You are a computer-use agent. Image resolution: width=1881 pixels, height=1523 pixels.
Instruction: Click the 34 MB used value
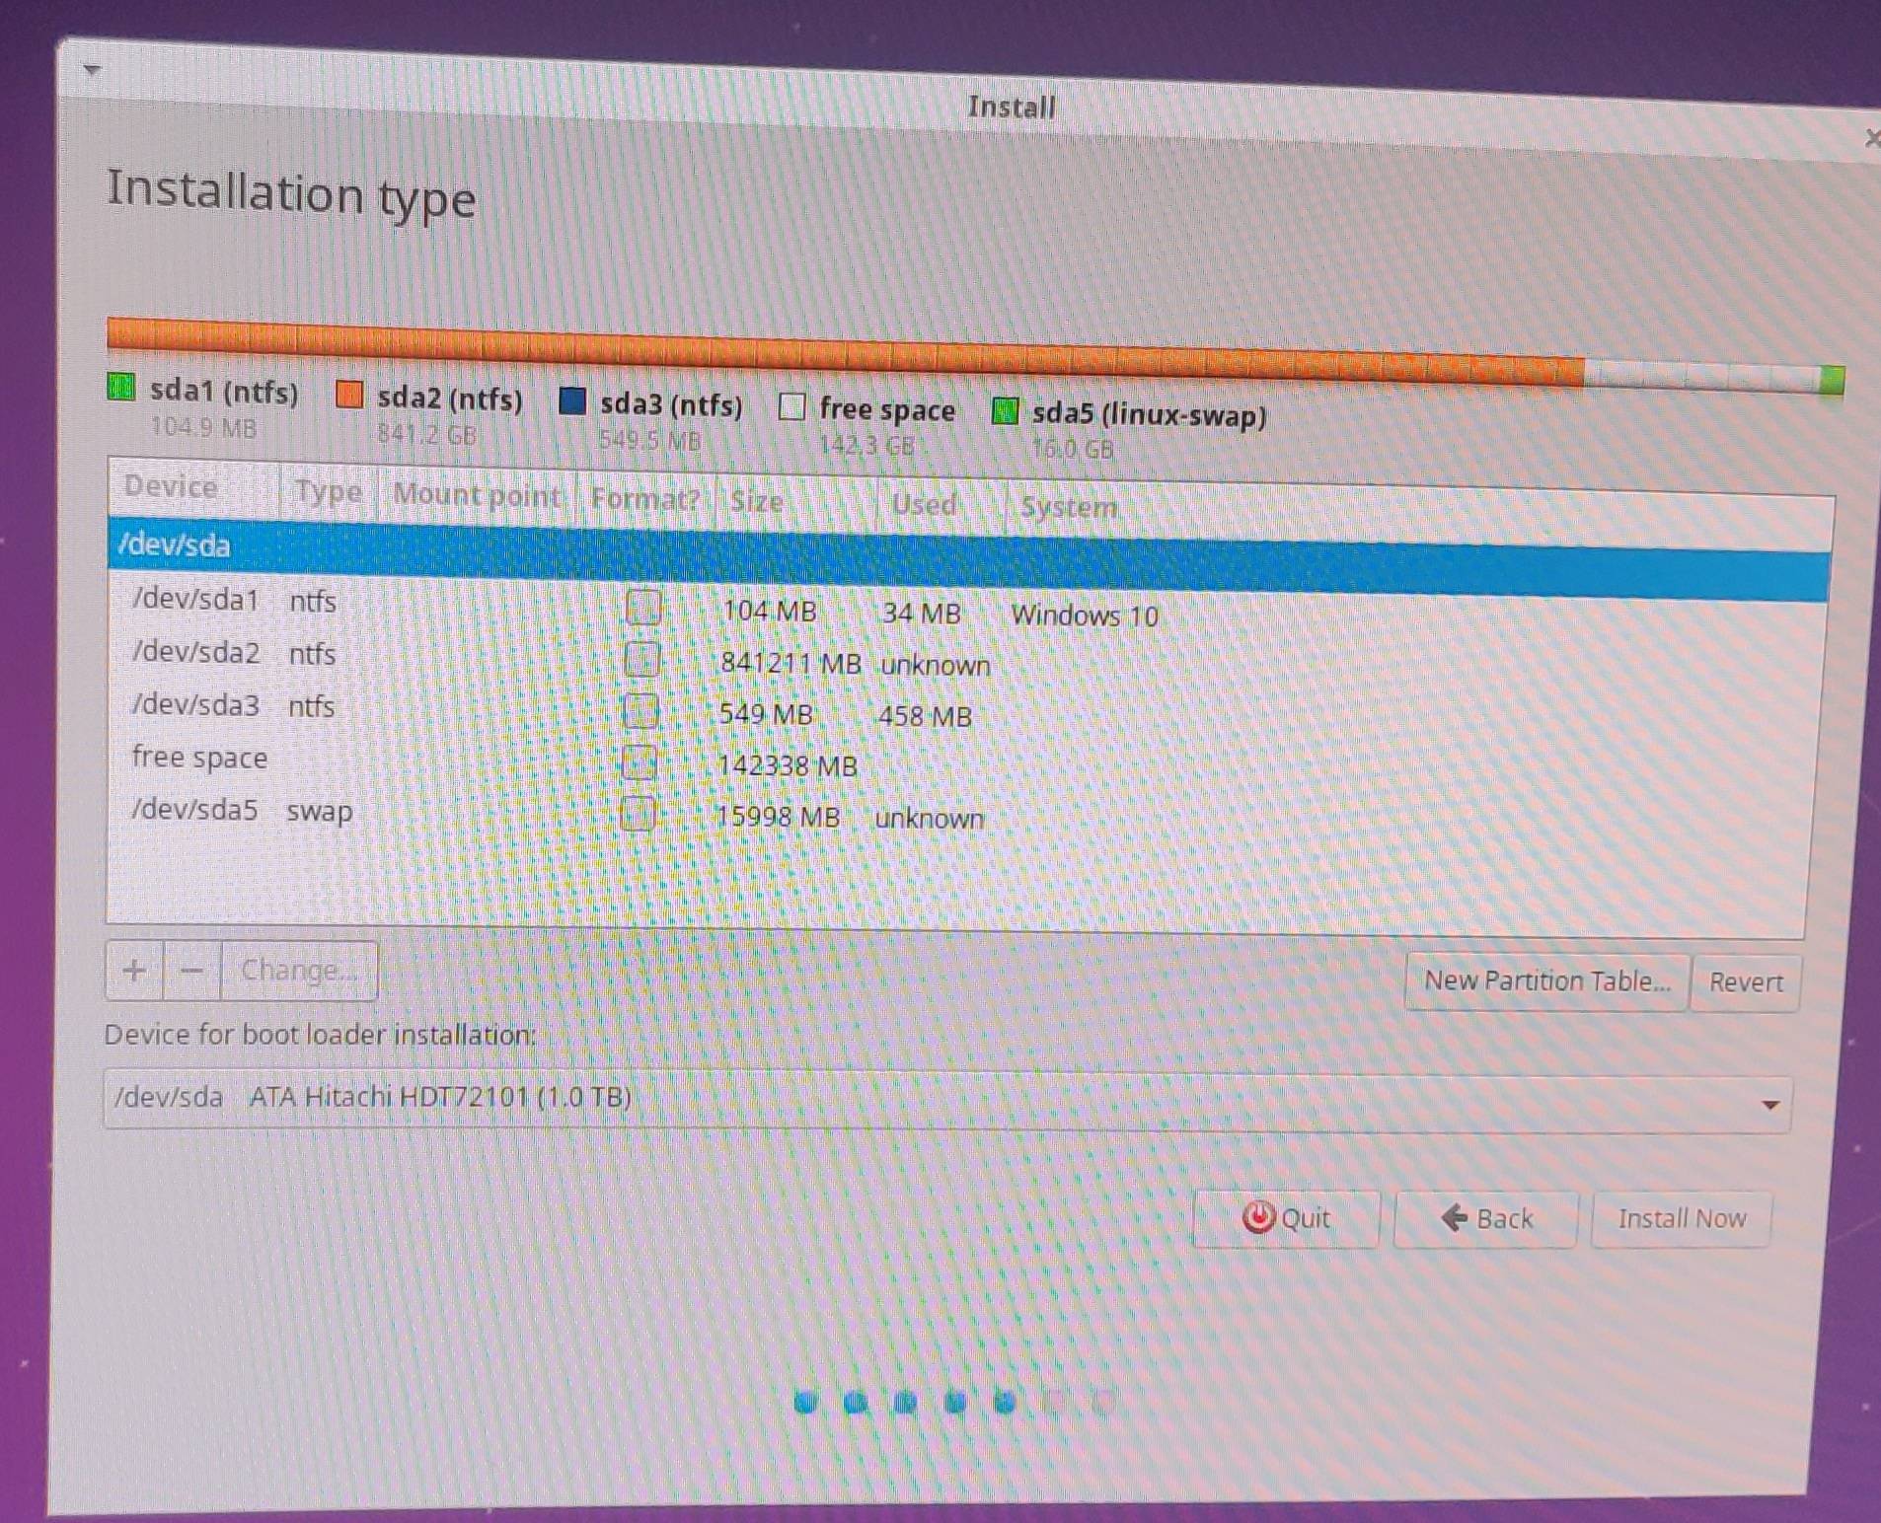[x=921, y=614]
